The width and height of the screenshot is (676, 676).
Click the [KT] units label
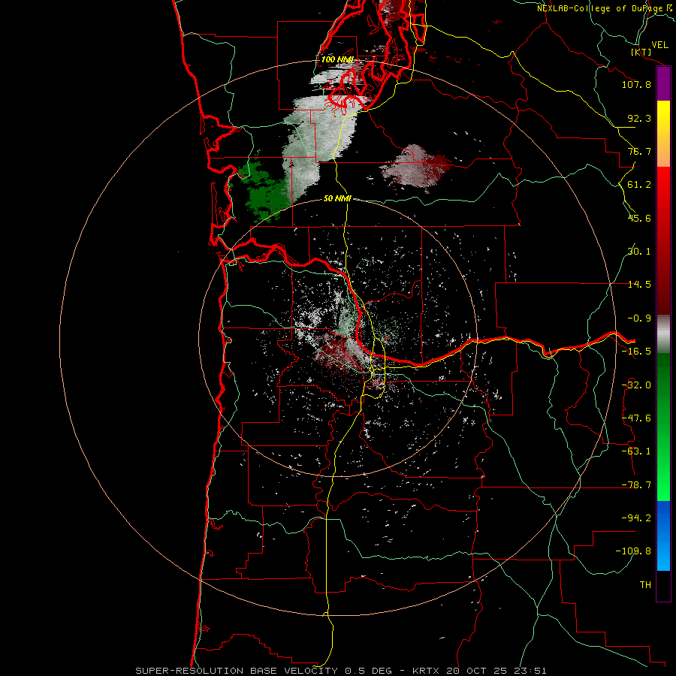[x=641, y=52]
